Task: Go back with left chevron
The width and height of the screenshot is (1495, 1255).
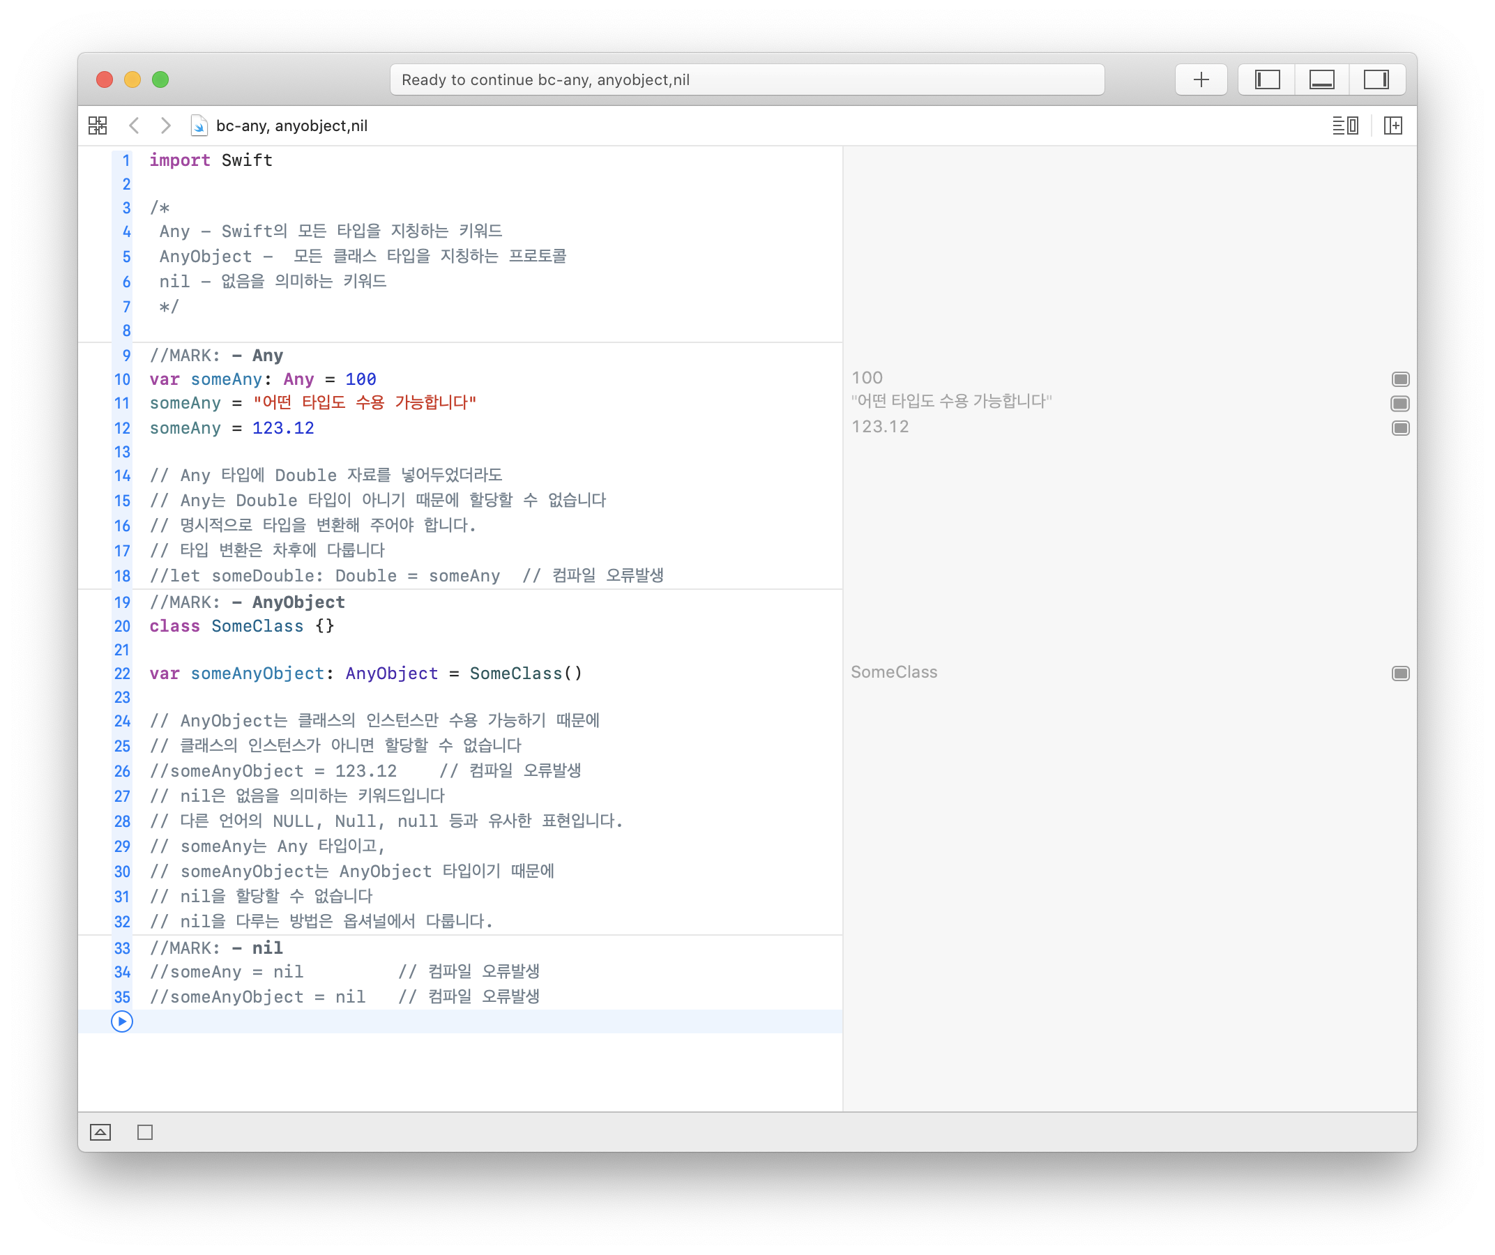Action: (134, 126)
